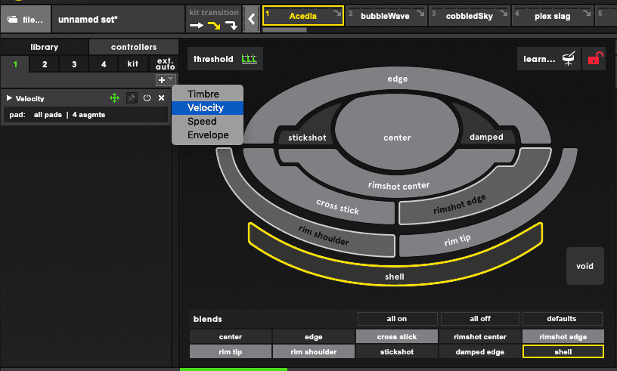Select the yellow diagonal kit transition arrow

(214, 25)
